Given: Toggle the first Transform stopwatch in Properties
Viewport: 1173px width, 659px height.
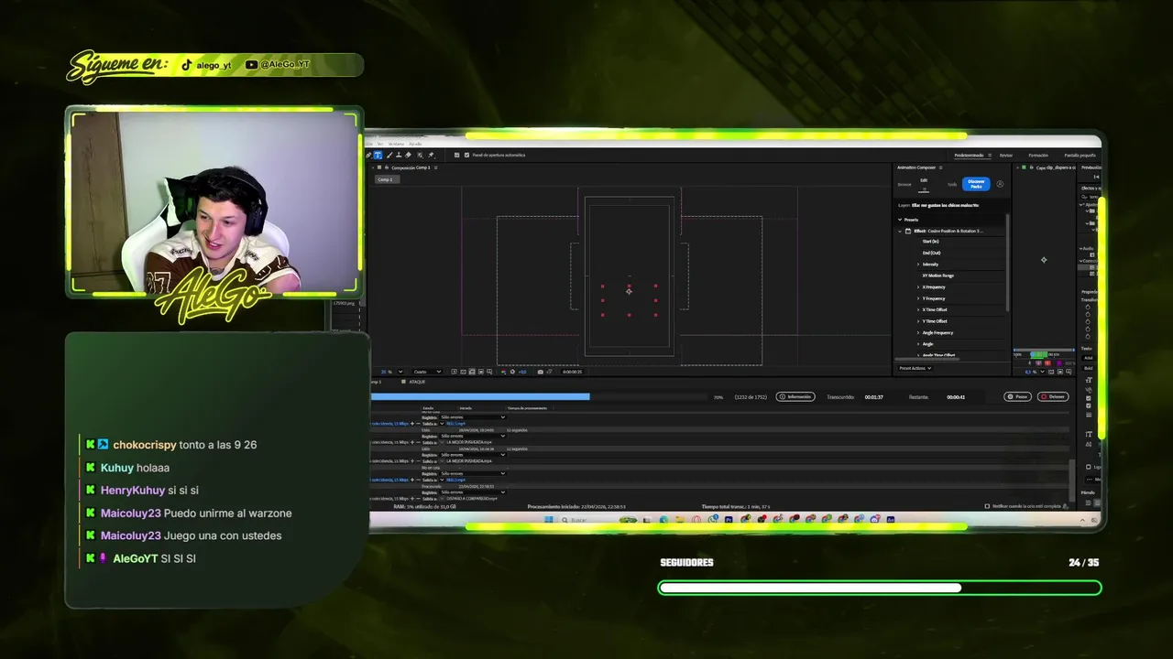Looking at the screenshot, I should tap(1088, 307).
